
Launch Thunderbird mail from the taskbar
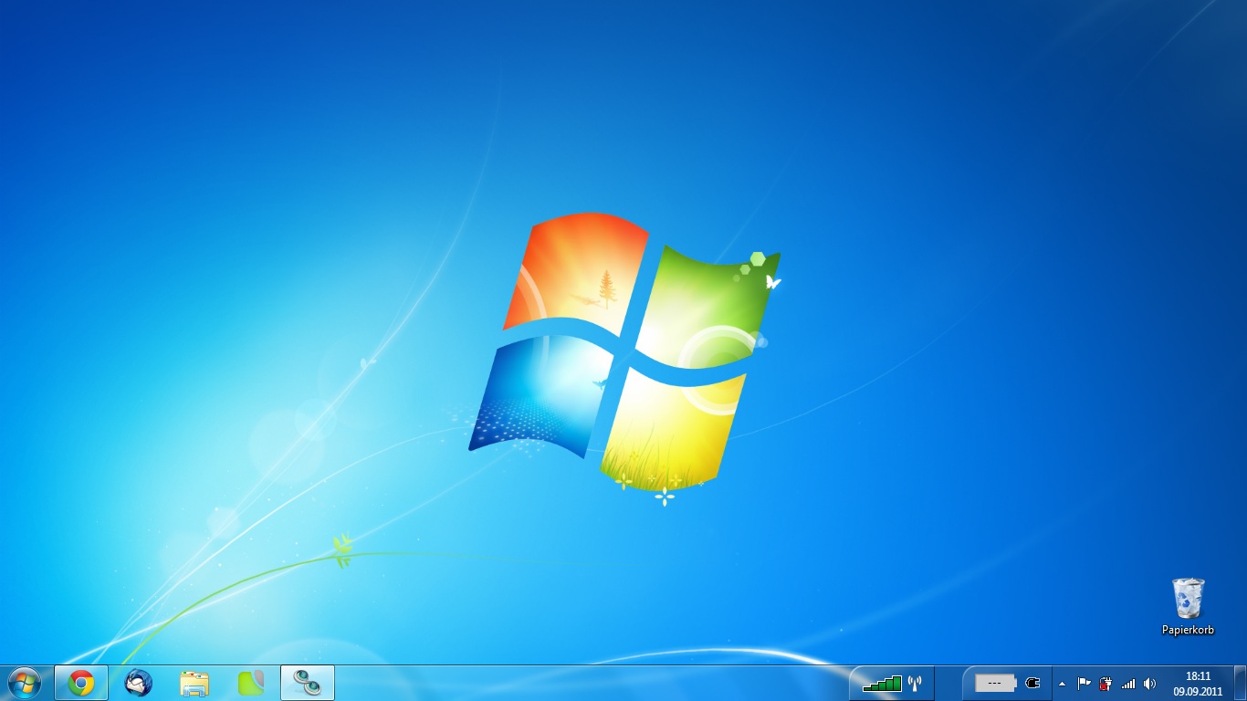point(138,683)
